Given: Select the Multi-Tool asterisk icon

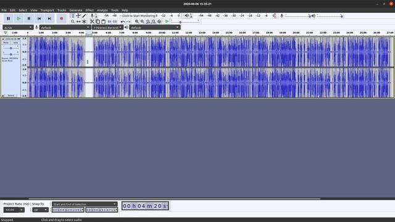Looking at the screenshot, I should (x=84, y=22).
